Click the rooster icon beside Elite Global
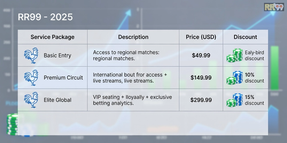The width and height of the screenshot is (287, 143). tap(31, 100)
